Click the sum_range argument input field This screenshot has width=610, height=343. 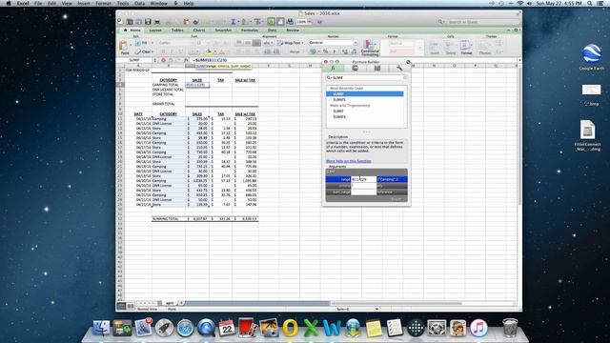pyautogui.click(x=364, y=192)
